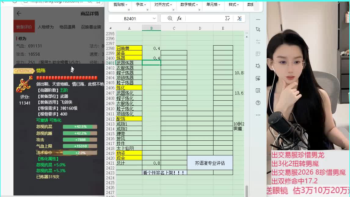Select column C header
This screenshot has width=350, height=197.
click(174, 28)
